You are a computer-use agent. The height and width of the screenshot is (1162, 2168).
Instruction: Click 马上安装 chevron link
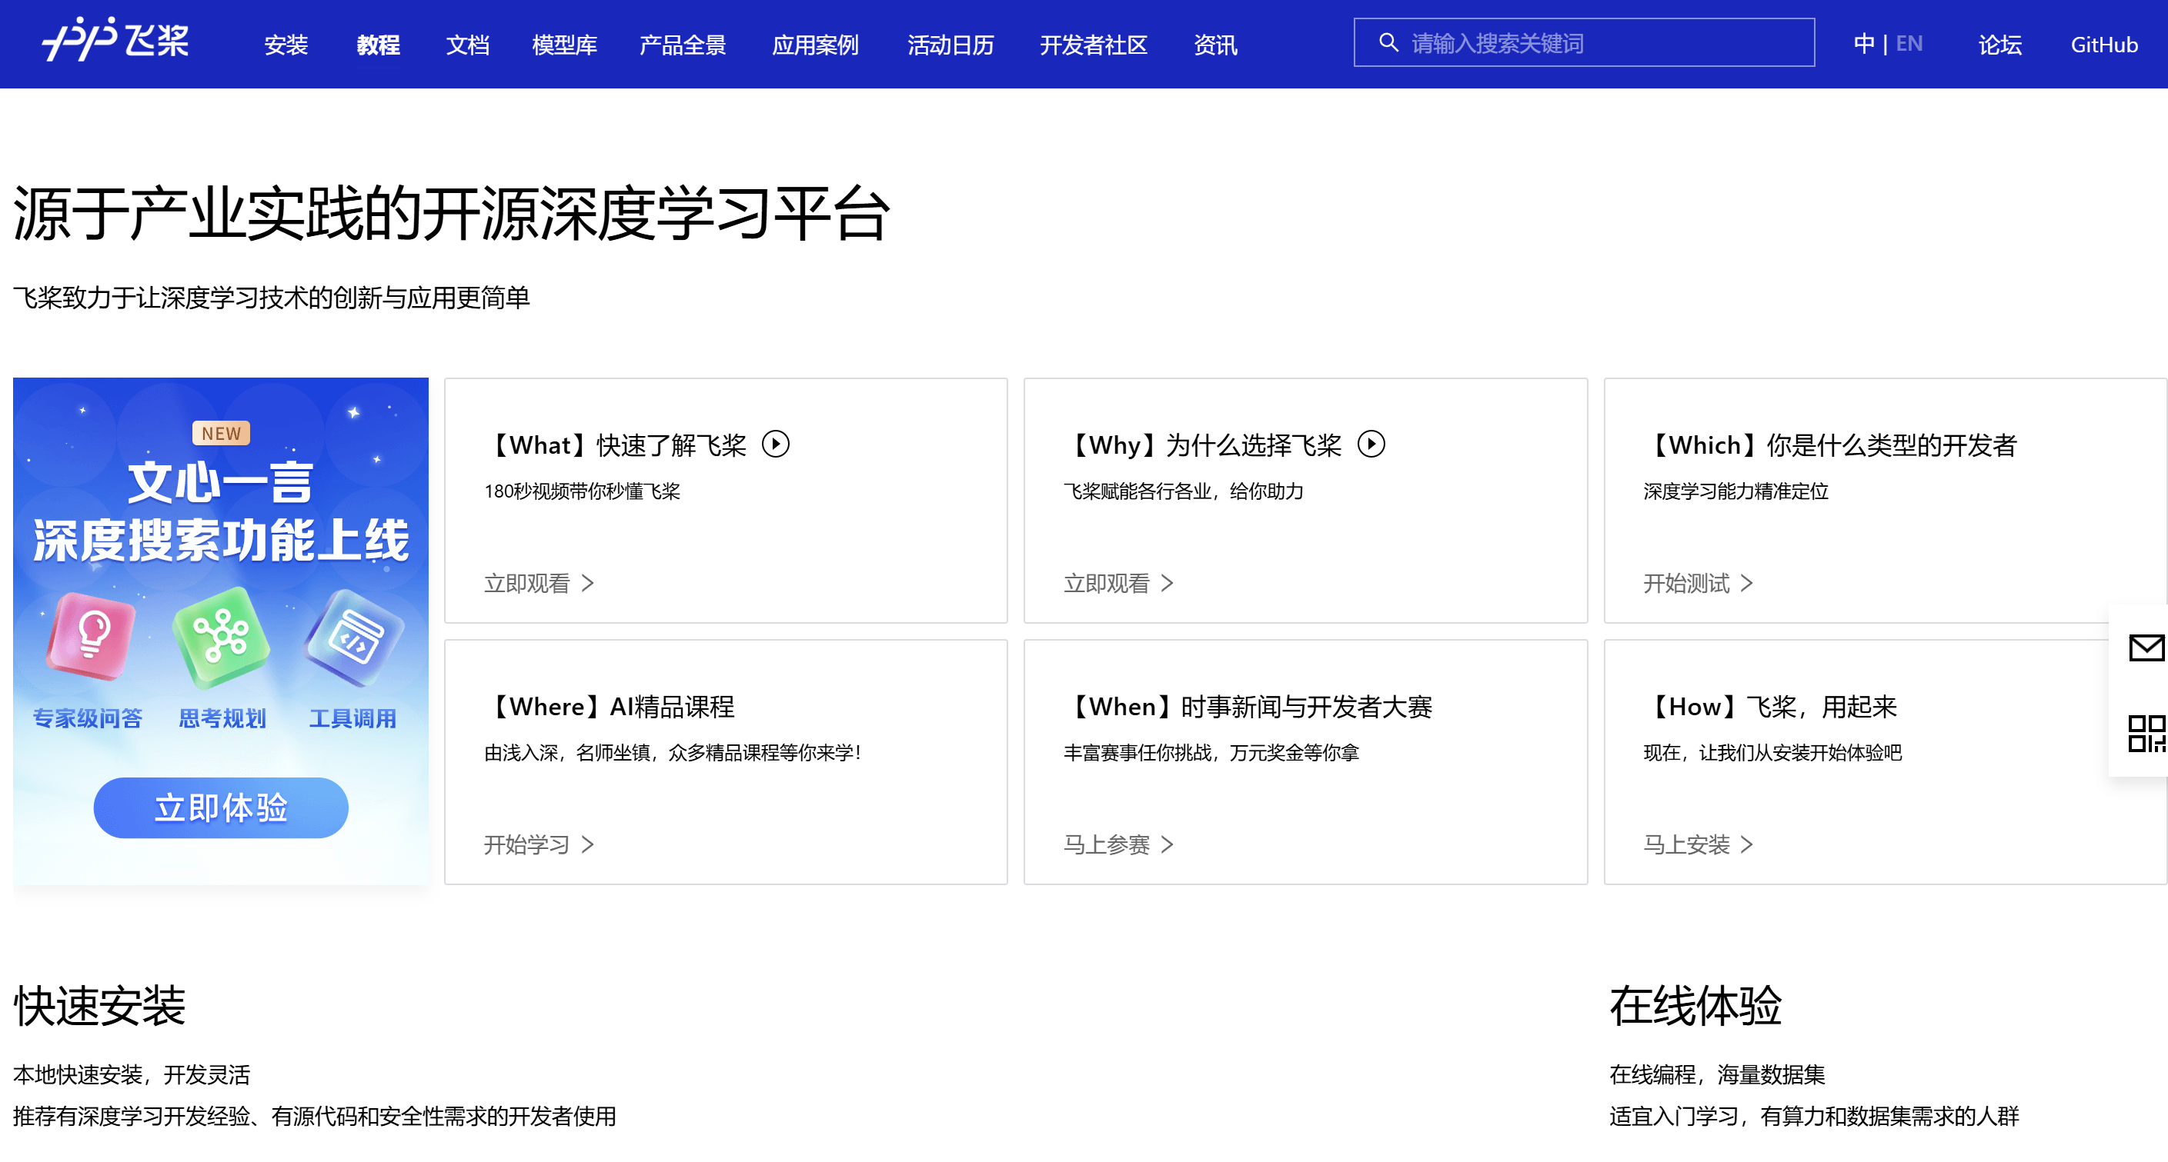(x=1698, y=844)
